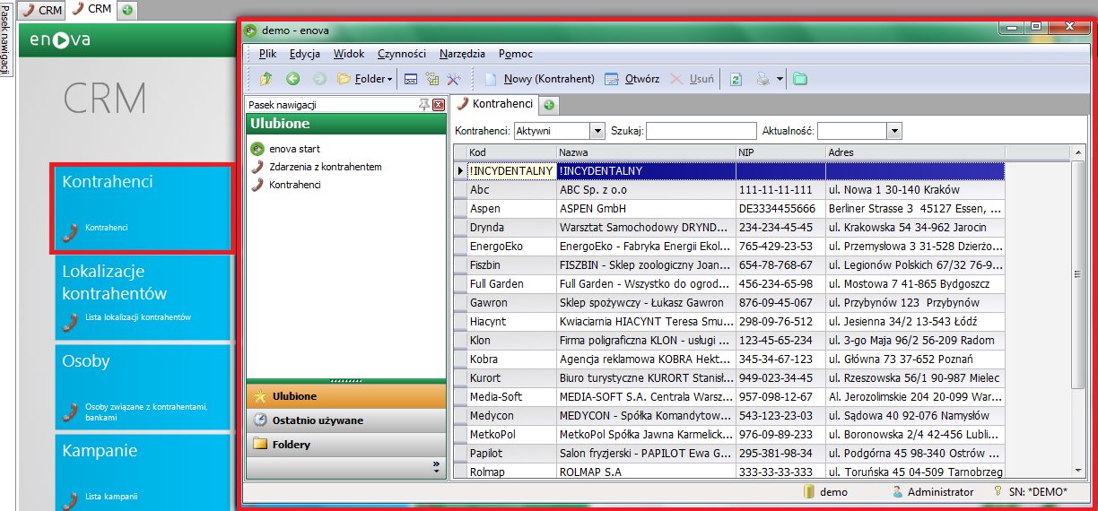Click the printer icon
The height and width of the screenshot is (511, 1098).
tap(762, 79)
